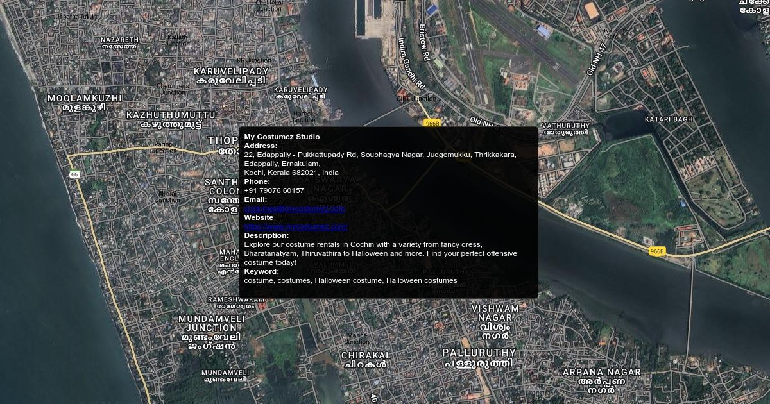Open the mycostumez.com website link

coord(295,226)
